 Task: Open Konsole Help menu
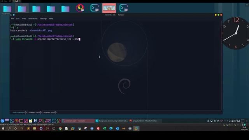(51, 19)
